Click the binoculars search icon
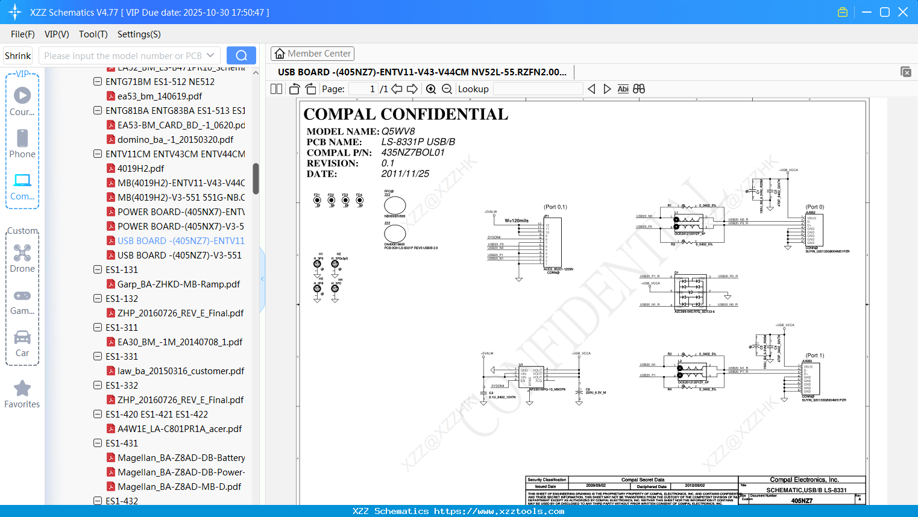Screen dimensions: 918x517 pos(639,89)
